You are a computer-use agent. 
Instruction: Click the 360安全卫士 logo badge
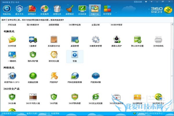click(x=168, y=10)
